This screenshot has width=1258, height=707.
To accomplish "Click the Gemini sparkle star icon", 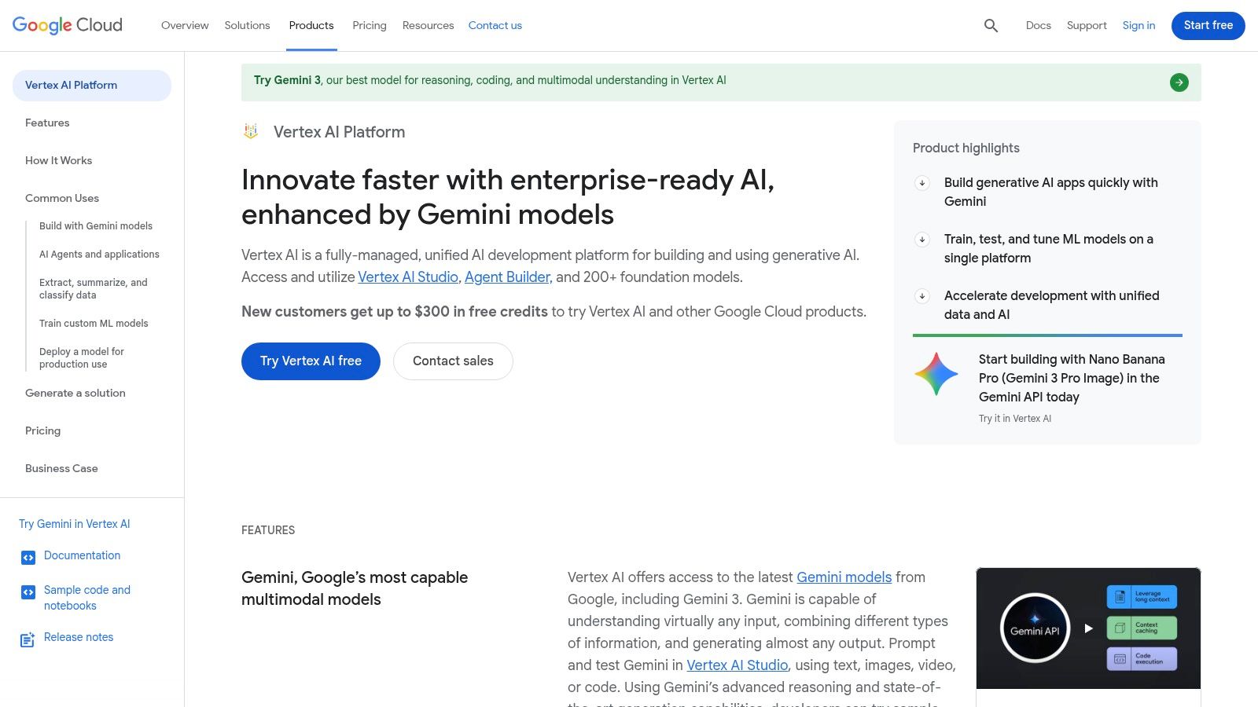I will click(x=936, y=374).
